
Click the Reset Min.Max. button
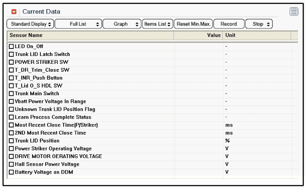(193, 24)
